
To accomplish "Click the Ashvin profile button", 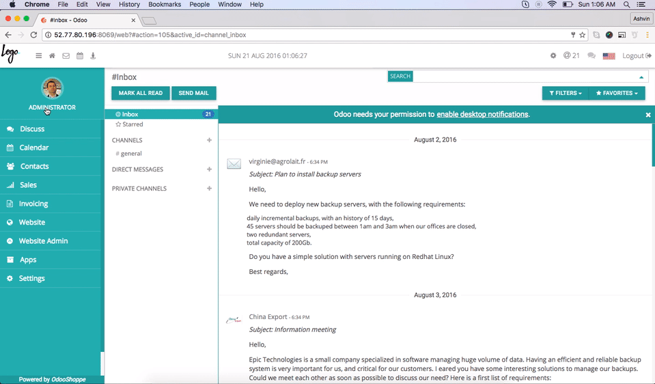I will pos(641,18).
